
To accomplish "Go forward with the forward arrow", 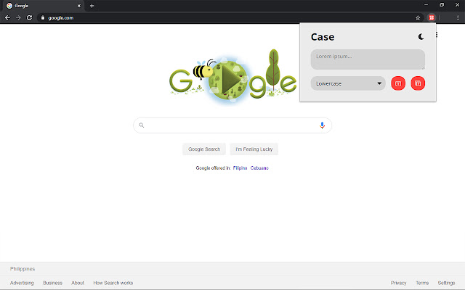I will click(18, 17).
